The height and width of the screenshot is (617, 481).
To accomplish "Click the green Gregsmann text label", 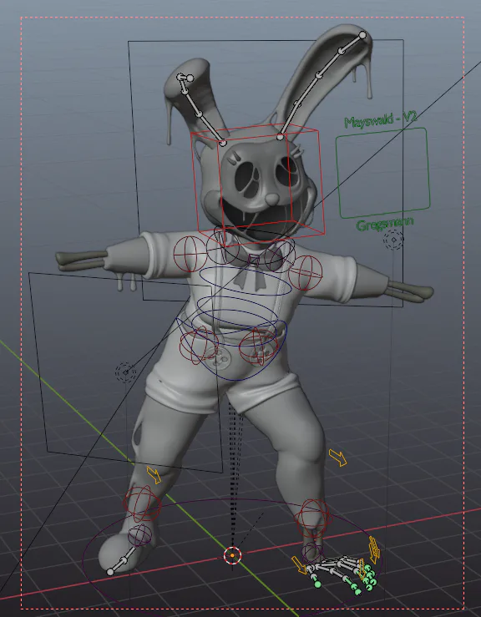I will (x=385, y=224).
